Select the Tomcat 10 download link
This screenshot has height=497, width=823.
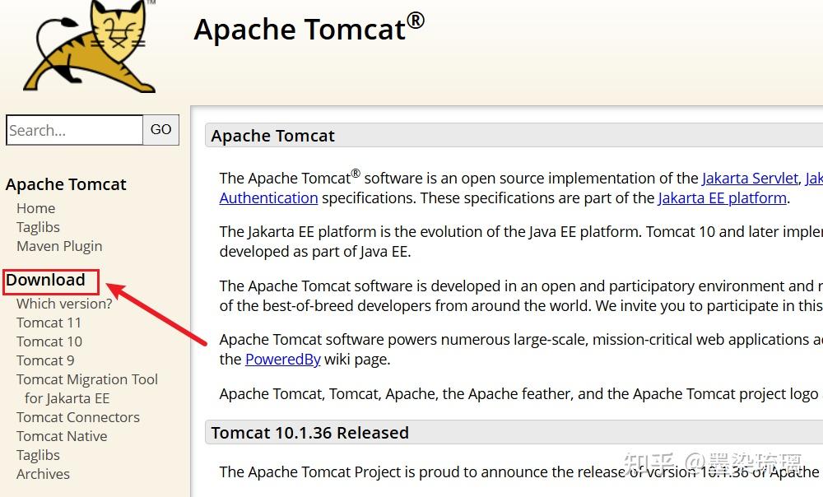click(x=49, y=341)
